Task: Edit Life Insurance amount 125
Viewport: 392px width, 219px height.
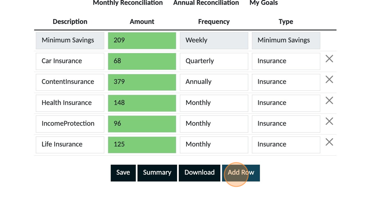Action: tap(142, 145)
